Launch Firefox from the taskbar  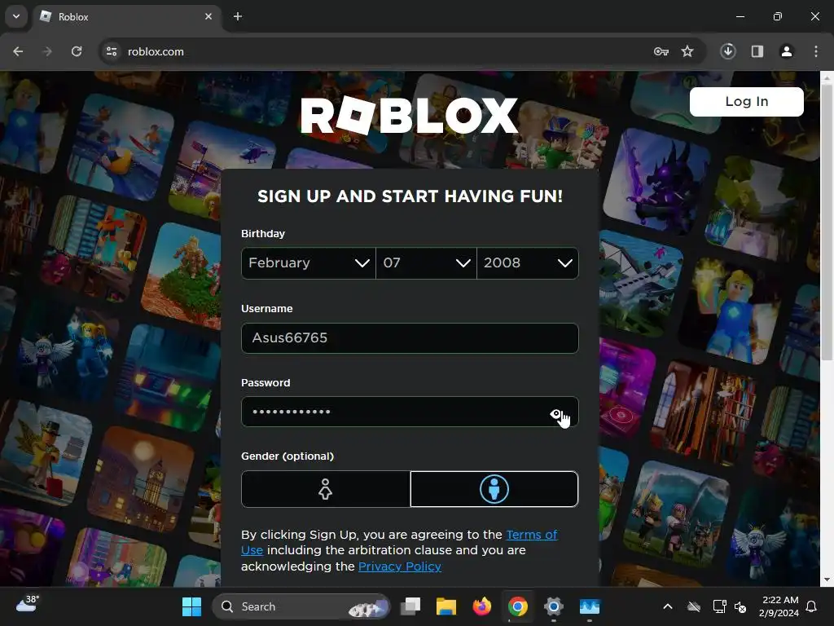click(482, 606)
